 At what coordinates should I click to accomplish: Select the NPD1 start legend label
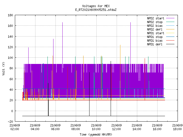tap(156, 33)
